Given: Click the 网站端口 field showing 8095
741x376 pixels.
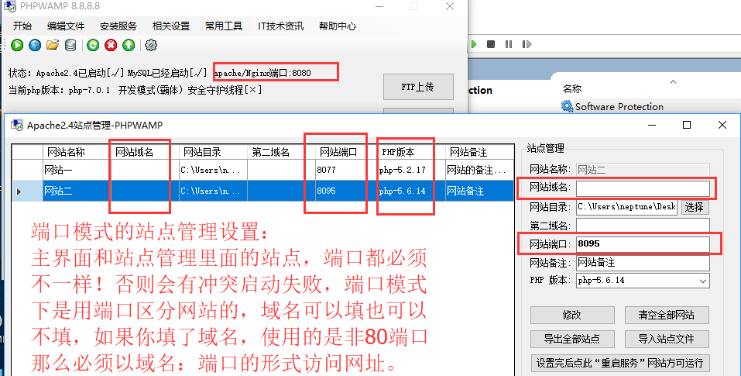Looking at the screenshot, I should coord(643,244).
